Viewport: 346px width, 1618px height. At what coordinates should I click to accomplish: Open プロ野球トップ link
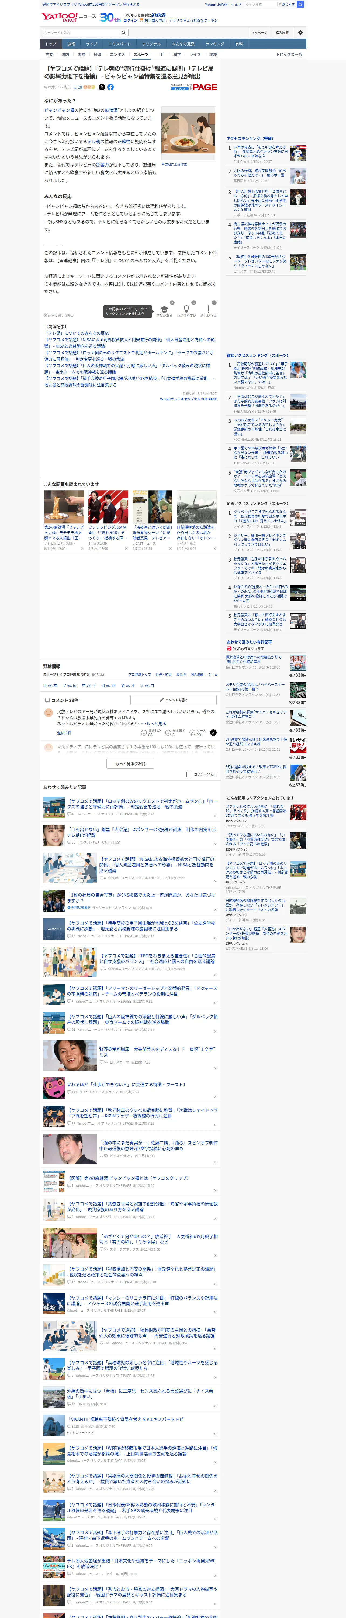point(139,675)
